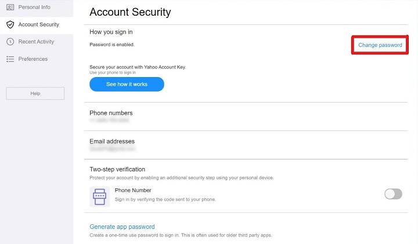Open the Preferences menu item

point(33,59)
